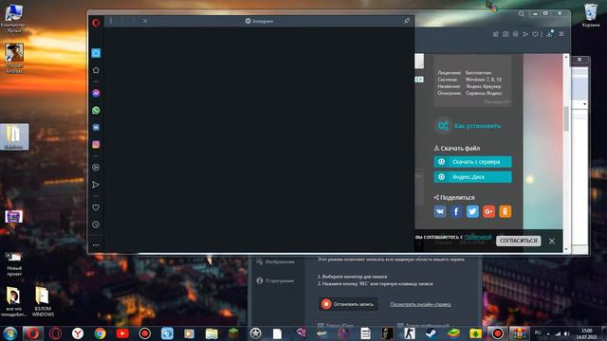Dismiss the cookie consent bar X
Viewport: 607px width, 341px height.
coord(552,241)
